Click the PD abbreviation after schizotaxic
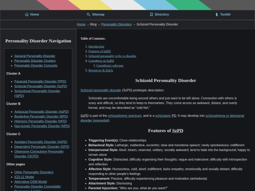The image size is (255, 191). (174, 116)
